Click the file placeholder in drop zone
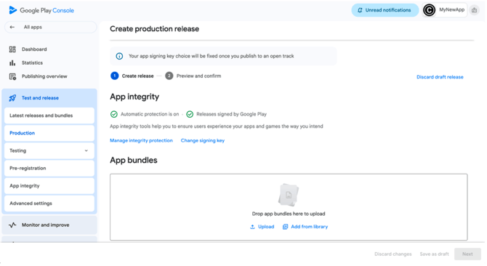Screen dimensions: 487x266 (x=289, y=195)
